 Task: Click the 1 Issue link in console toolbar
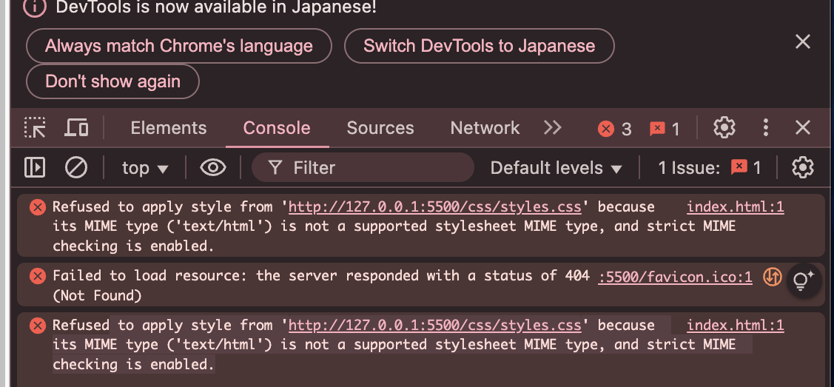point(710,168)
